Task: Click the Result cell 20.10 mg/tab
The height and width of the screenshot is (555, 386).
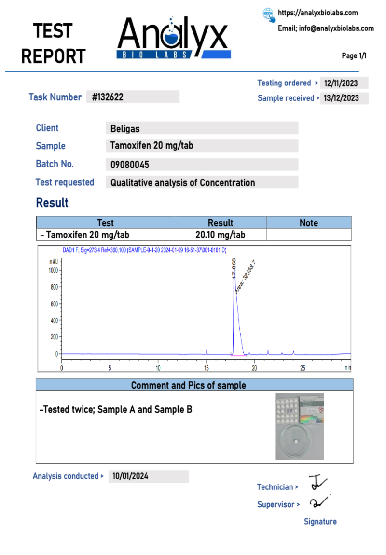Action: (220, 235)
